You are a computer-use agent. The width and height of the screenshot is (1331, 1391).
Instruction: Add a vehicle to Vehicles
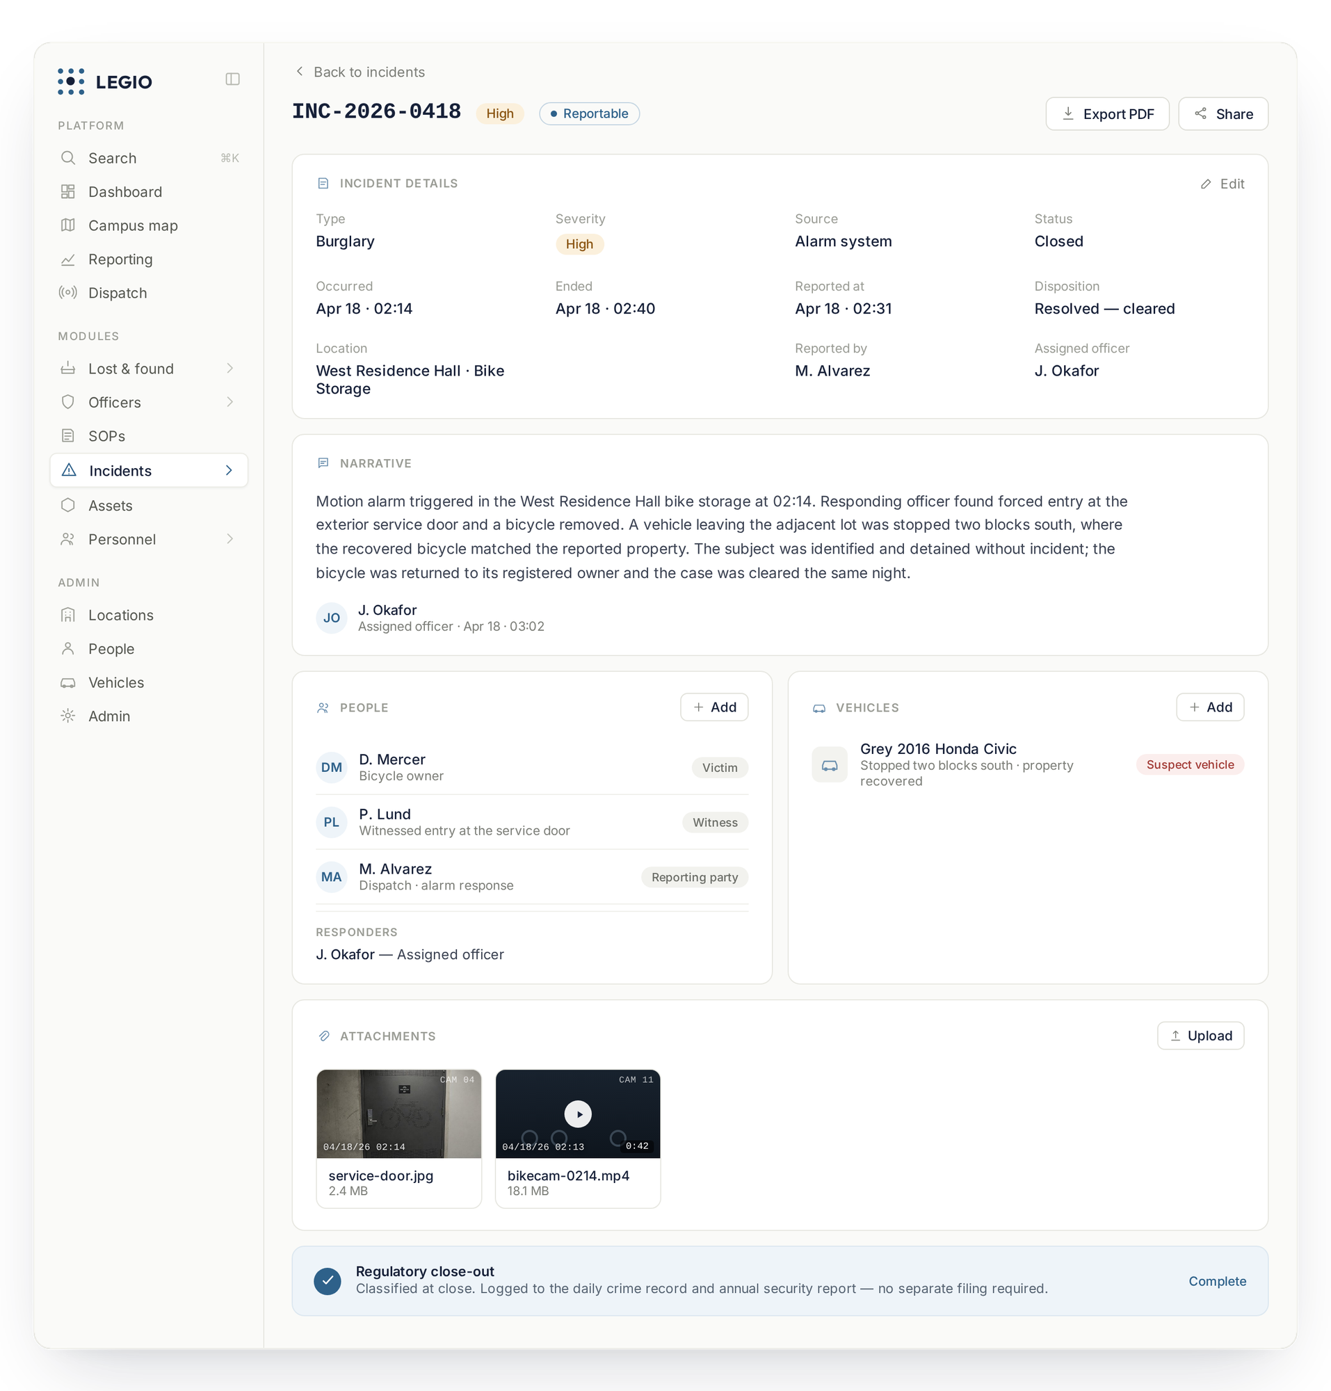[x=1210, y=707]
